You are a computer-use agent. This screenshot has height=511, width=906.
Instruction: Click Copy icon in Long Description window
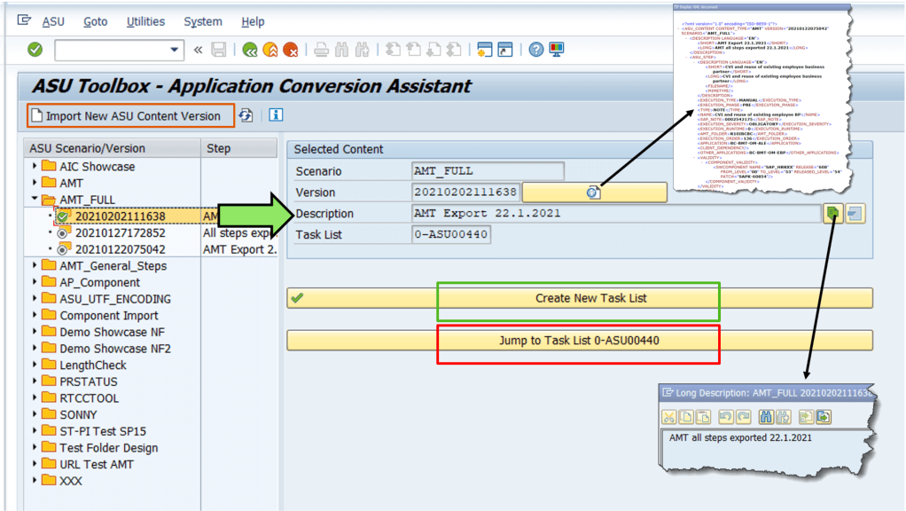(686, 417)
